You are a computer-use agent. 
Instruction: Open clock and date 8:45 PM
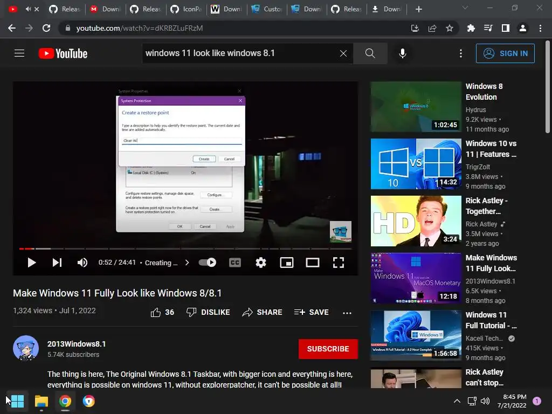pyautogui.click(x=512, y=401)
